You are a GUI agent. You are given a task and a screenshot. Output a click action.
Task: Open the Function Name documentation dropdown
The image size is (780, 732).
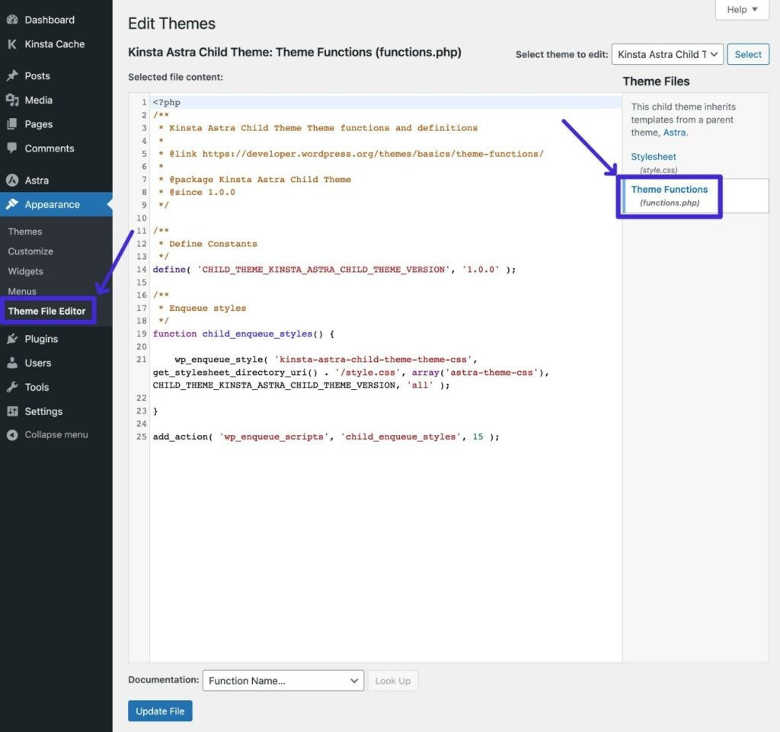point(283,680)
